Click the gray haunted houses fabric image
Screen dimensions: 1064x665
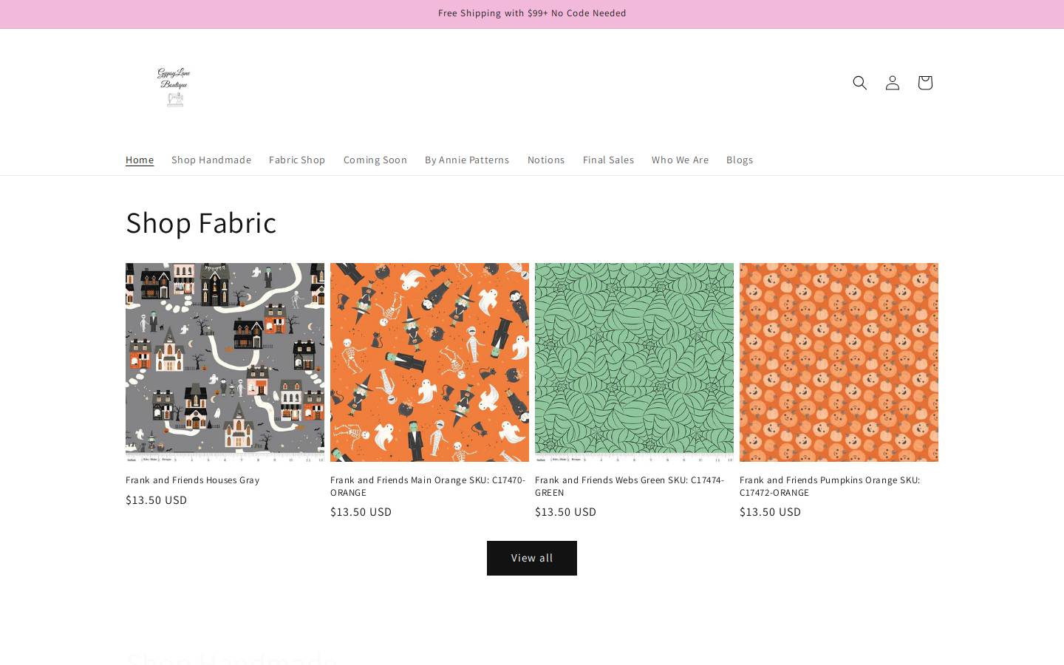225,362
